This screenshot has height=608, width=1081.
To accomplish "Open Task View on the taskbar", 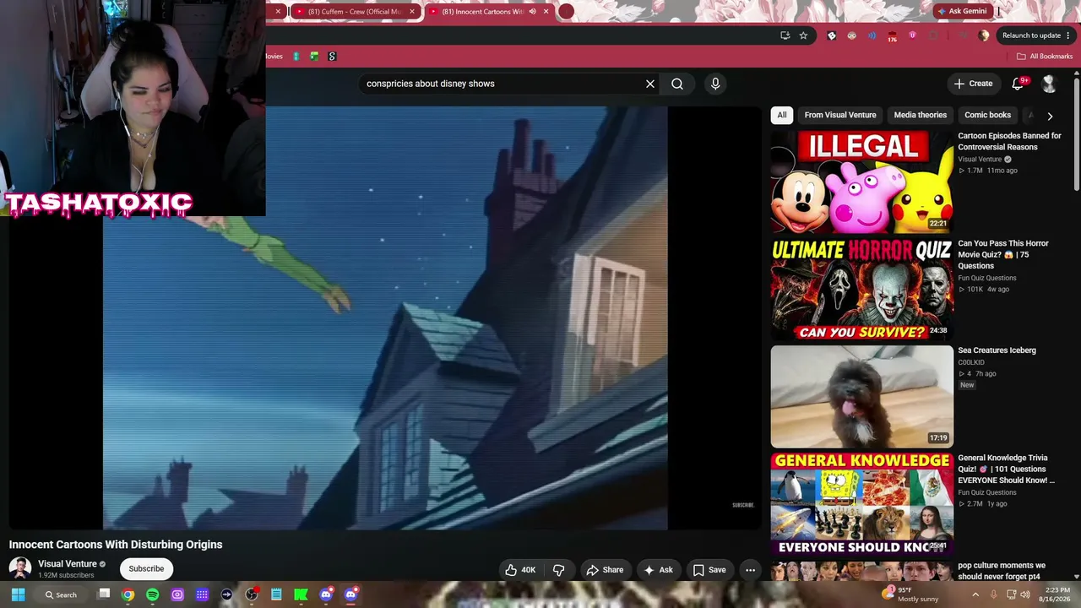I will [x=104, y=594].
